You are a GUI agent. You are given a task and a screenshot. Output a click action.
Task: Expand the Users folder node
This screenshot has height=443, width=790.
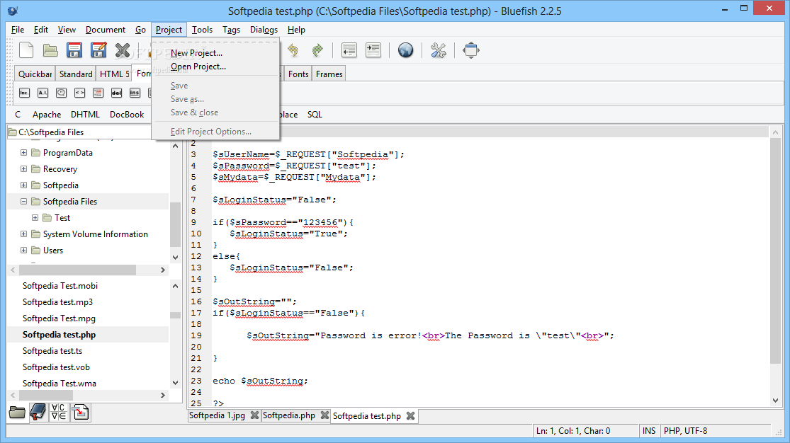pyautogui.click(x=23, y=251)
